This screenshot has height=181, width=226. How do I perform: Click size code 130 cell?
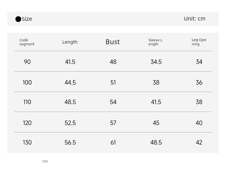click(x=27, y=143)
